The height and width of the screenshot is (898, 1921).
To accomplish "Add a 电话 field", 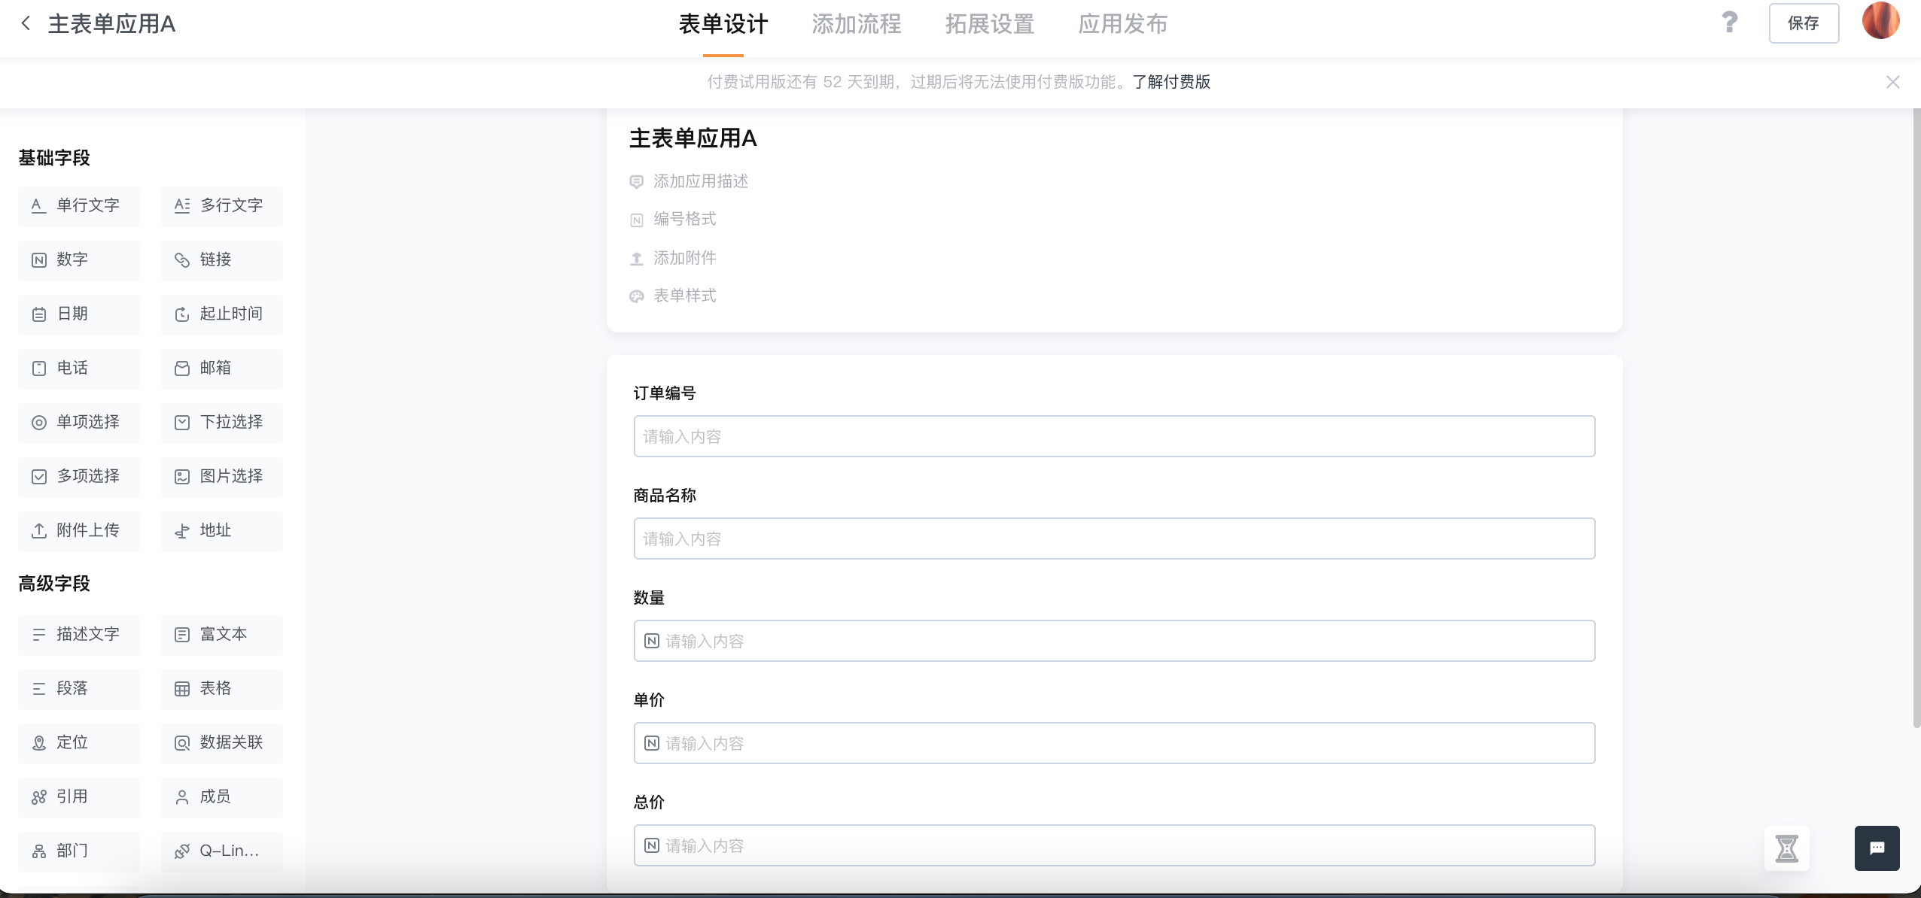I will (x=79, y=369).
